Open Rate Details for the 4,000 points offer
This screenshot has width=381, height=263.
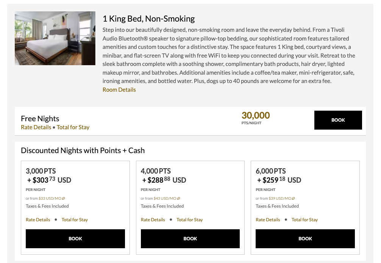(x=153, y=219)
